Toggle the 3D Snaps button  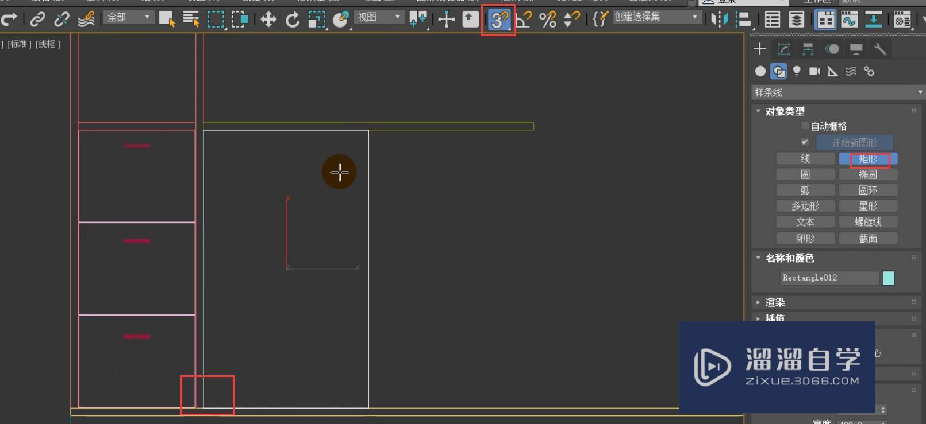(x=499, y=20)
